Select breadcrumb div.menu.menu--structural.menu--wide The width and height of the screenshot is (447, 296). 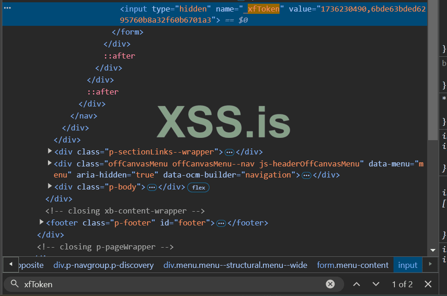point(235,265)
